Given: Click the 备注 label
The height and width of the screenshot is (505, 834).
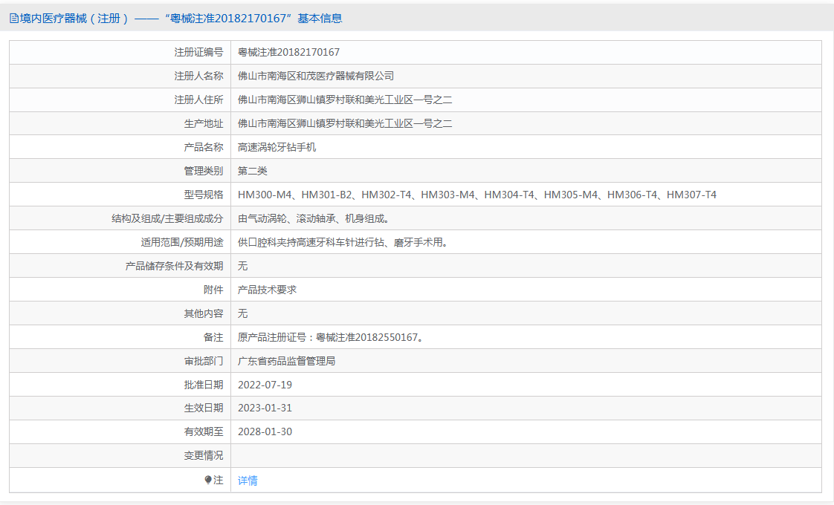Looking at the screenshot, I should (213, 337).
